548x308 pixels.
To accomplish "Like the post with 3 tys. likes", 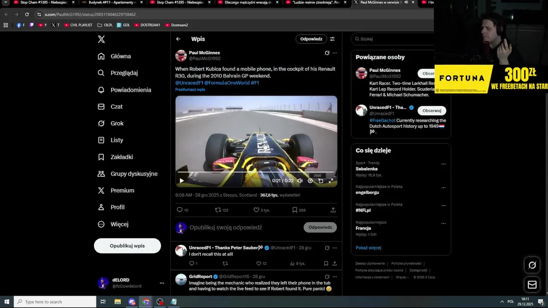I will click(x=261, y=210).
